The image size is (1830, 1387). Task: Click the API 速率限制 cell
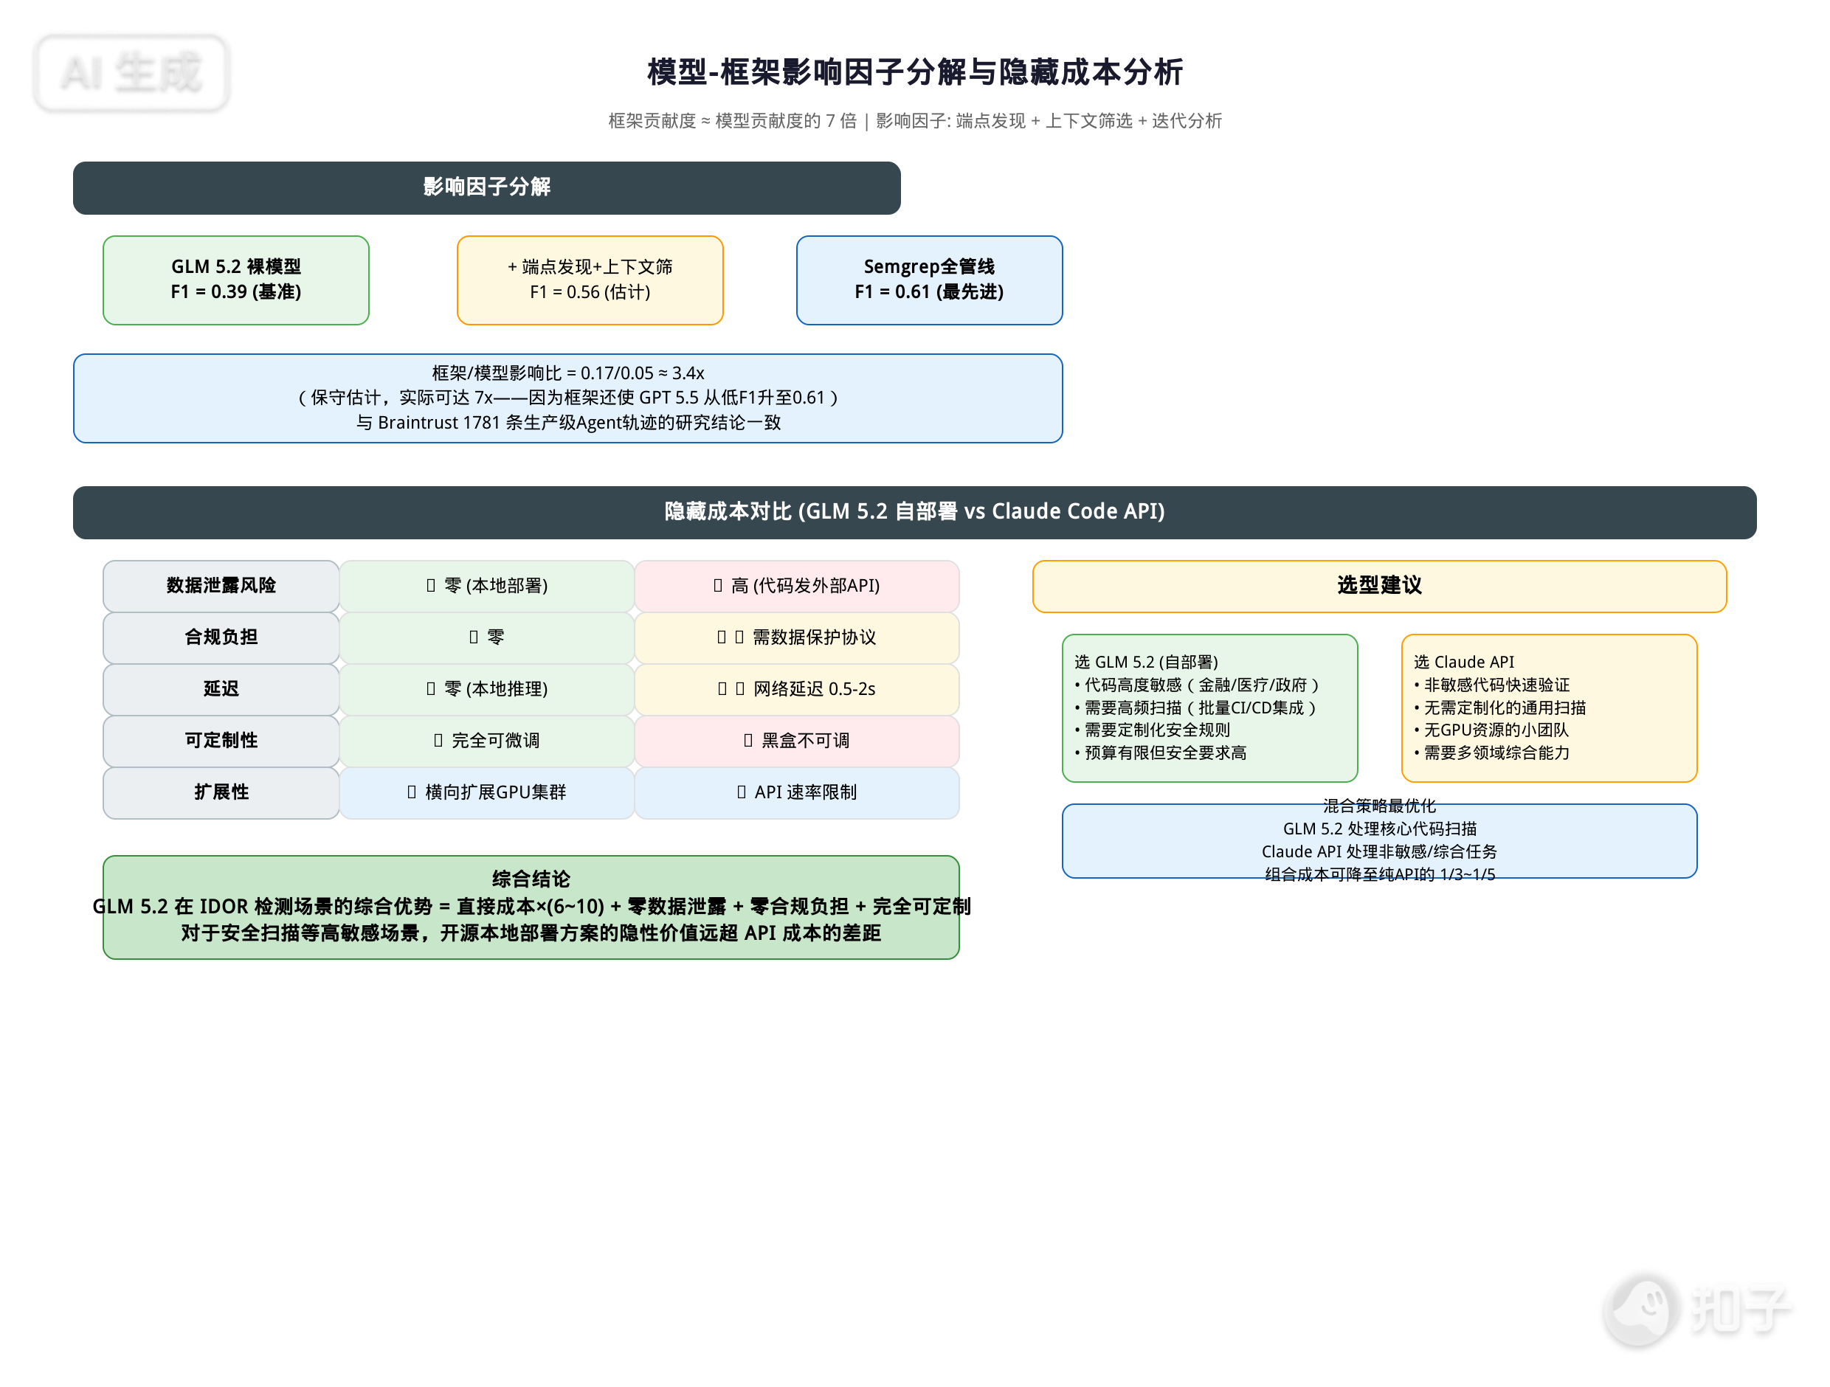(797, 792)
